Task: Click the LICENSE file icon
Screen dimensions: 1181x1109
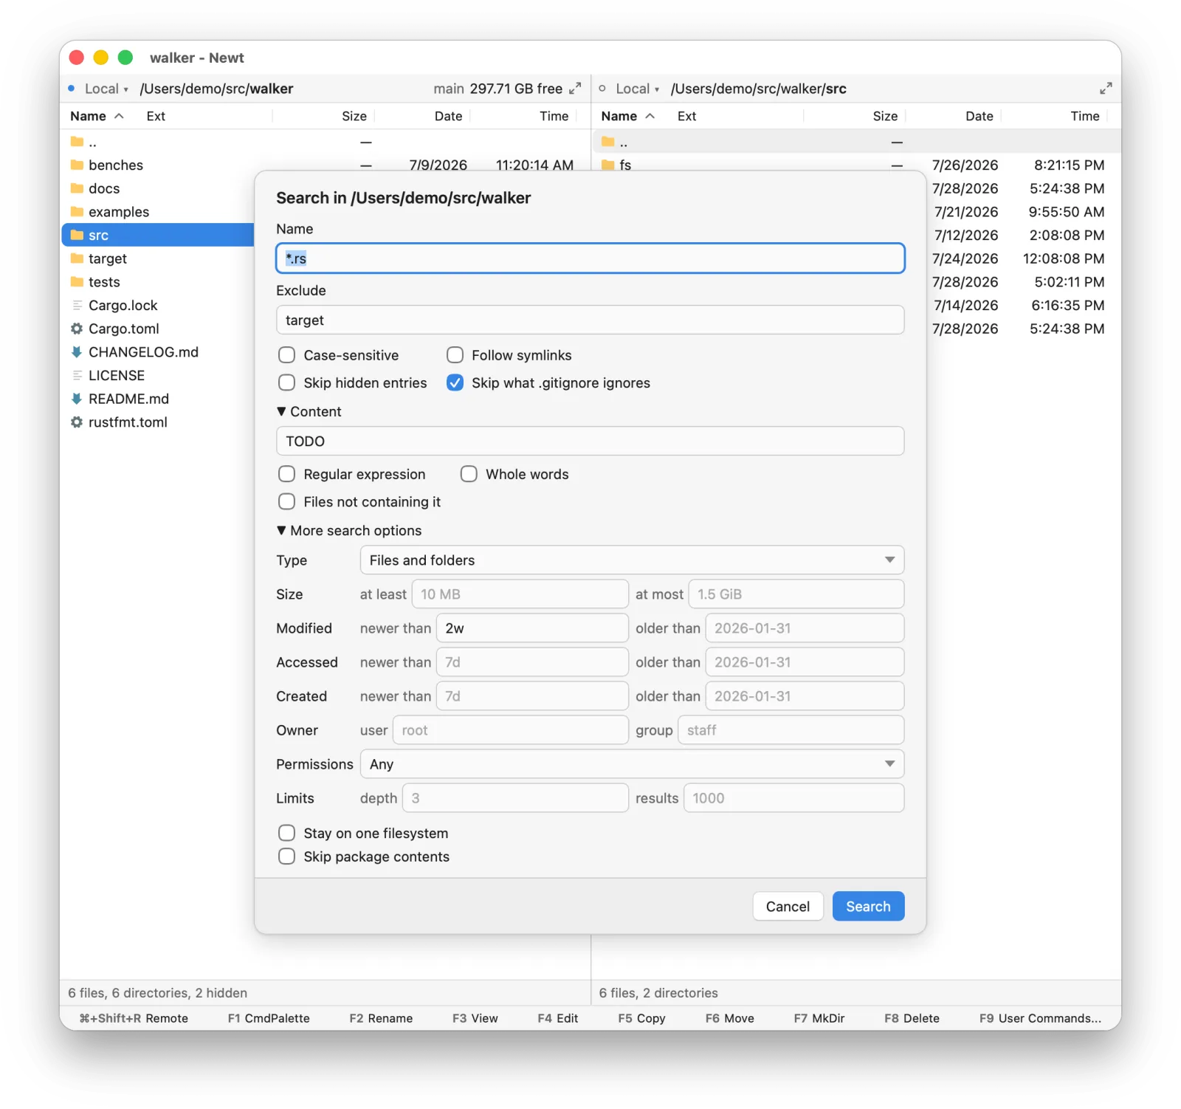Action: point(77,375)
